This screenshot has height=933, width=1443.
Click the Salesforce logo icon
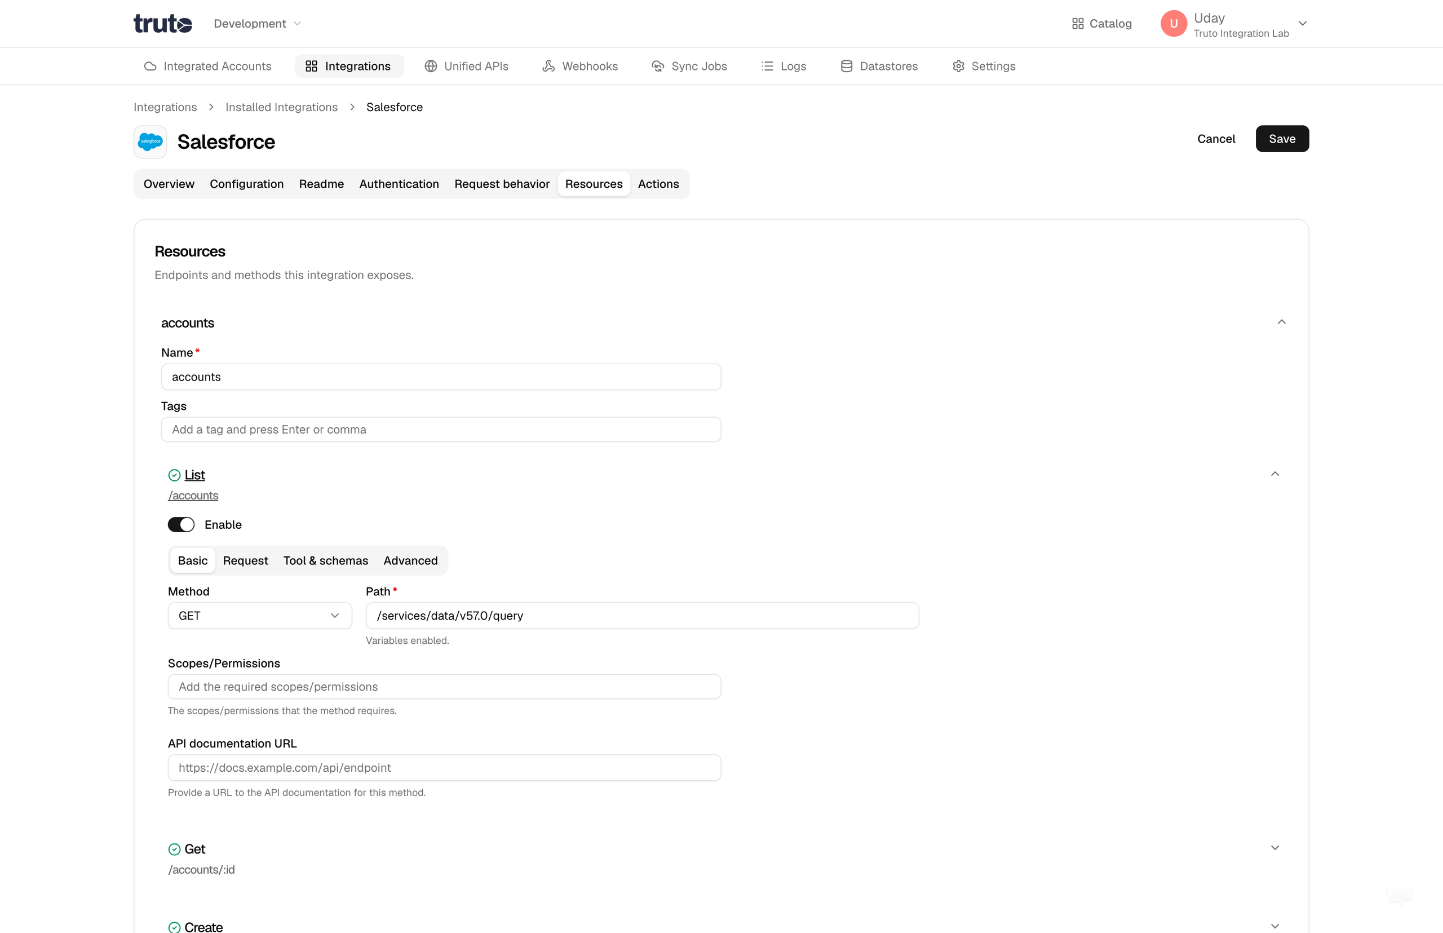pos(151,142)
